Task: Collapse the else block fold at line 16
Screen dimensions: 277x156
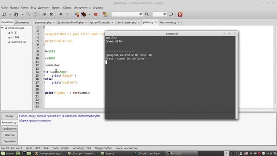Action: [x=44, y=79]
